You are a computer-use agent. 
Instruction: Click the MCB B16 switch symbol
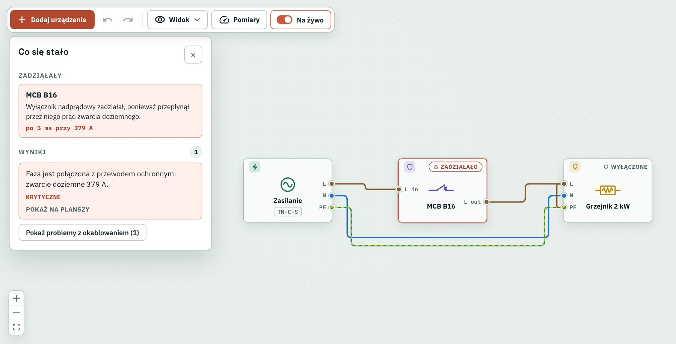point(441,188)
